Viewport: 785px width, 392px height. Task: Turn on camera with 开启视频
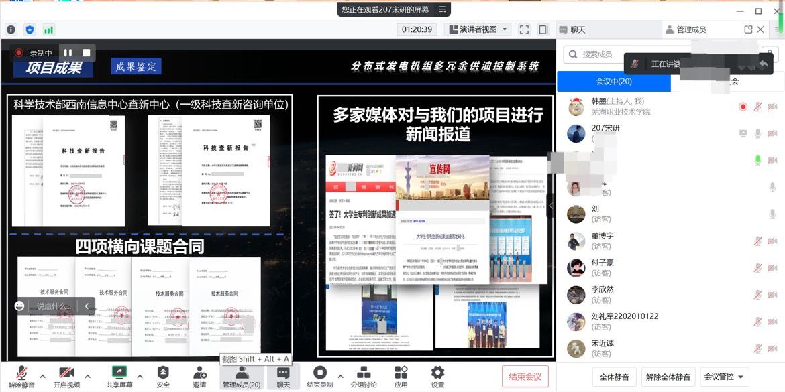pyautogui.click(x=66, y=377)
